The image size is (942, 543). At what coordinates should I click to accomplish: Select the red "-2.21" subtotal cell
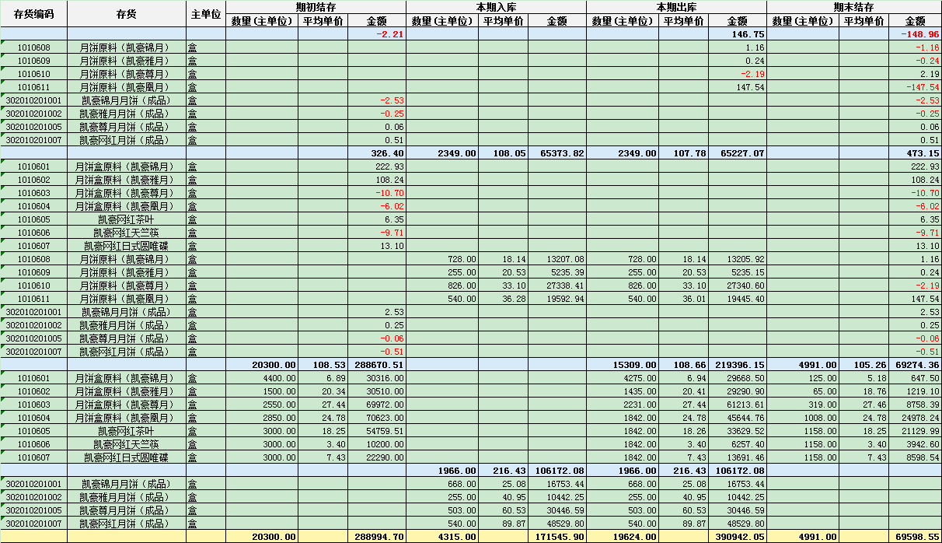pos(375,34)
